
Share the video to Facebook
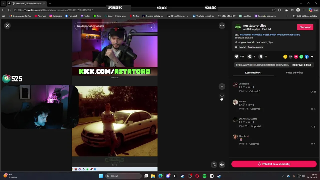coord(307,57)
